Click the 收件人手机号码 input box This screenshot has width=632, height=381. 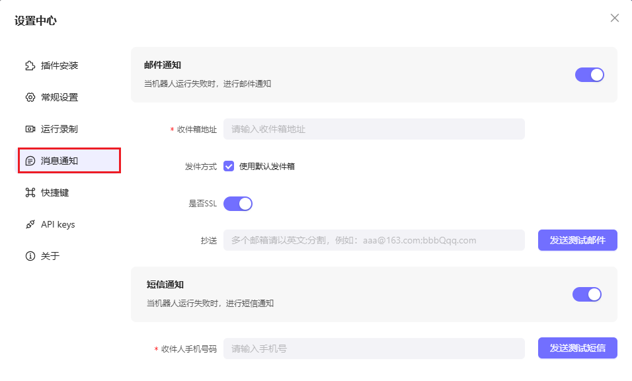tap(374, 348)
